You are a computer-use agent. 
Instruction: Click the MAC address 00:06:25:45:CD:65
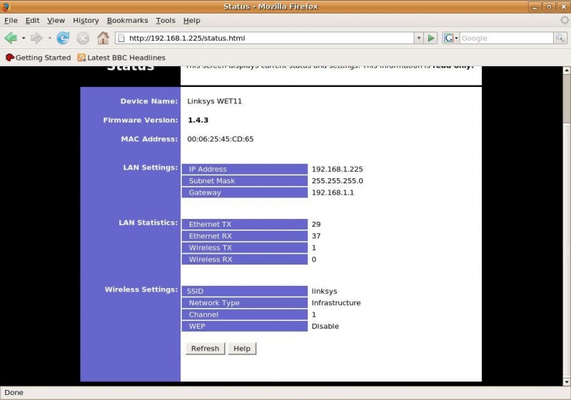[x=221, y=139]
